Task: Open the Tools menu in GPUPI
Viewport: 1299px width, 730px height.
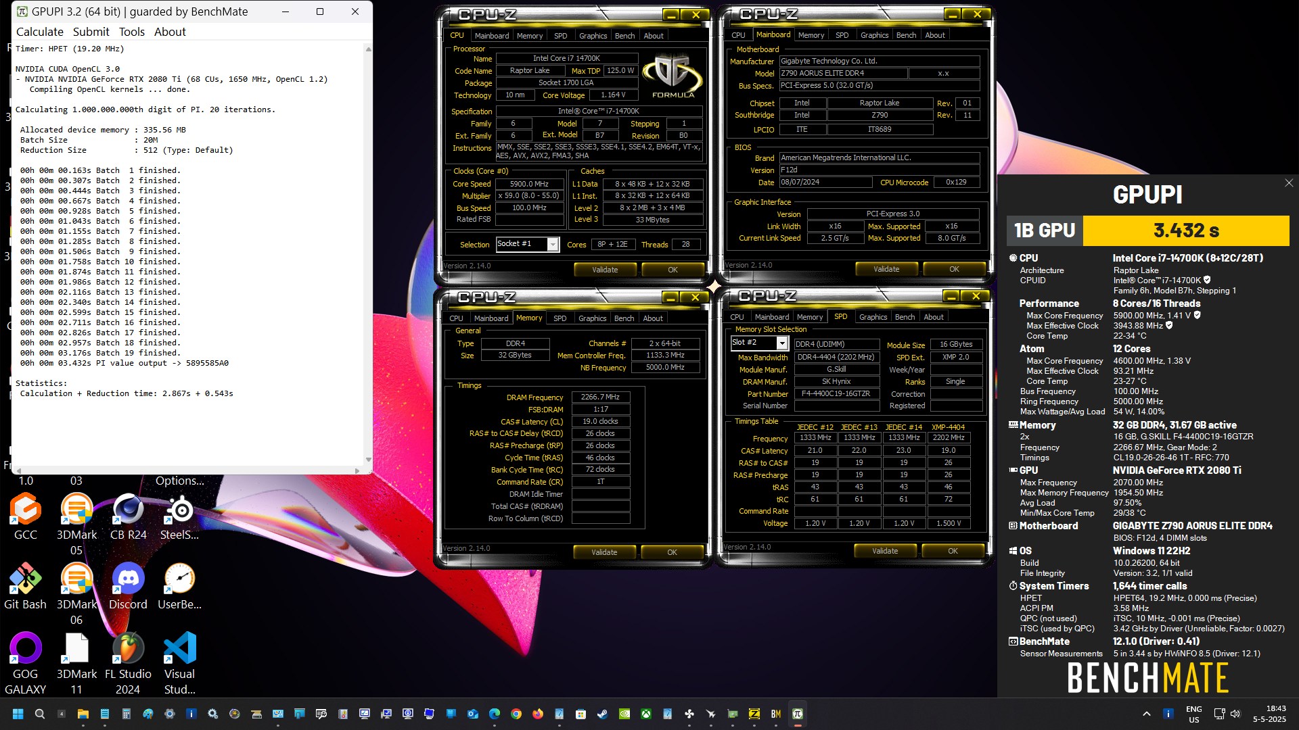Action: point(131,32)
